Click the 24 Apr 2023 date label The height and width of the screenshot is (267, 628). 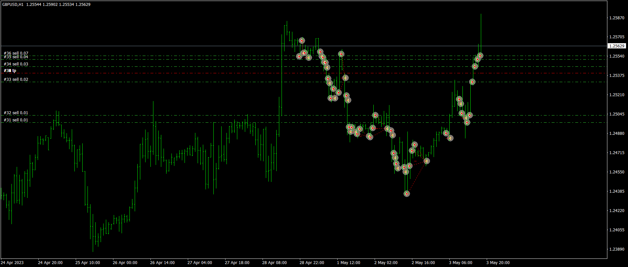(12, 263)
